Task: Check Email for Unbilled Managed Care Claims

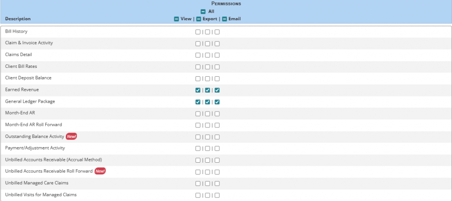Action: pyautogui.click(x=217, y=183)
